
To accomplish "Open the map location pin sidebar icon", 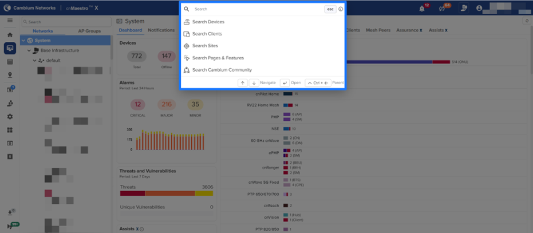I will (10, 75).
